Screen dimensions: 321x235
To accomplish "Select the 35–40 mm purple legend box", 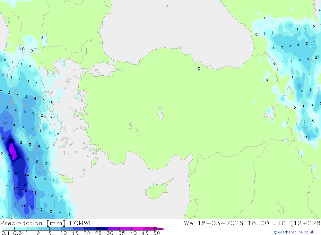I will [126, 229].
